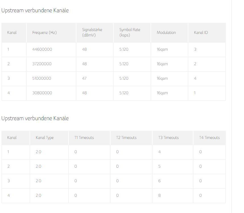Select the T4 Timeouts header cell
Screen dimensions: 244x213
[209, 138]
